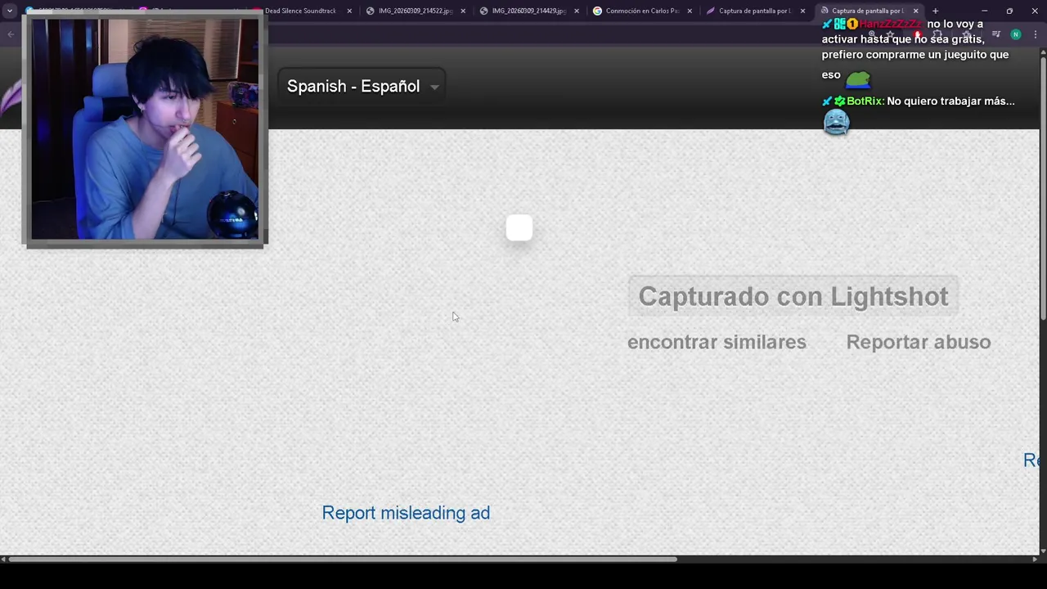Switch to the IMG_20260309_214429.jpg tab
Viewport: 1047px width, 589px height.
(x=528, y=11)
